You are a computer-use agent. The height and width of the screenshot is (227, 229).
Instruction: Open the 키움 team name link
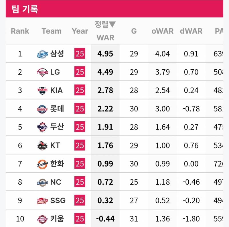click(x=57, y=219)
